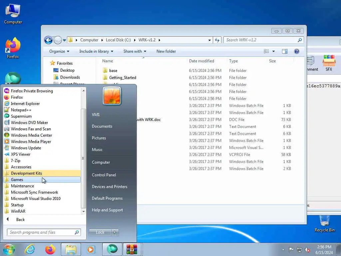Image resolution: width=341 pixels, height=256 pixels.
Task: Open Internet Explorer from the taskbar
Action: click(x=30, y=249)
